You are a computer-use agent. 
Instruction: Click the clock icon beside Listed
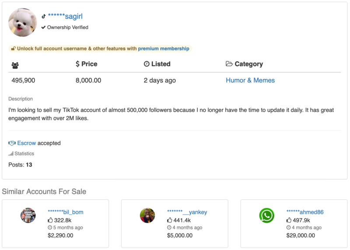coord(147,64)
